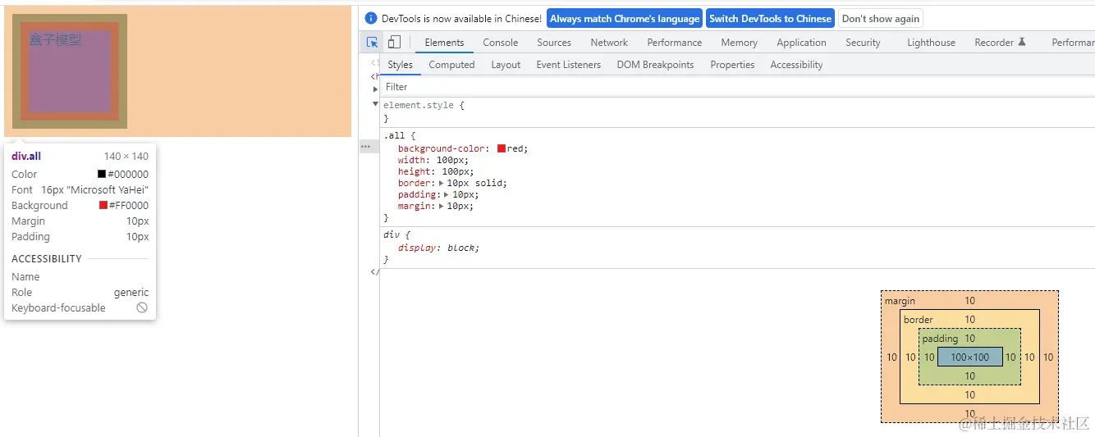Viewport: 1095px width, 437px height.
Task: Click the margin-top 10 value in box model
Action: [970, 301]
